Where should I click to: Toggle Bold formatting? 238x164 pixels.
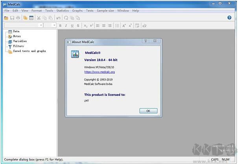(60, 26)
